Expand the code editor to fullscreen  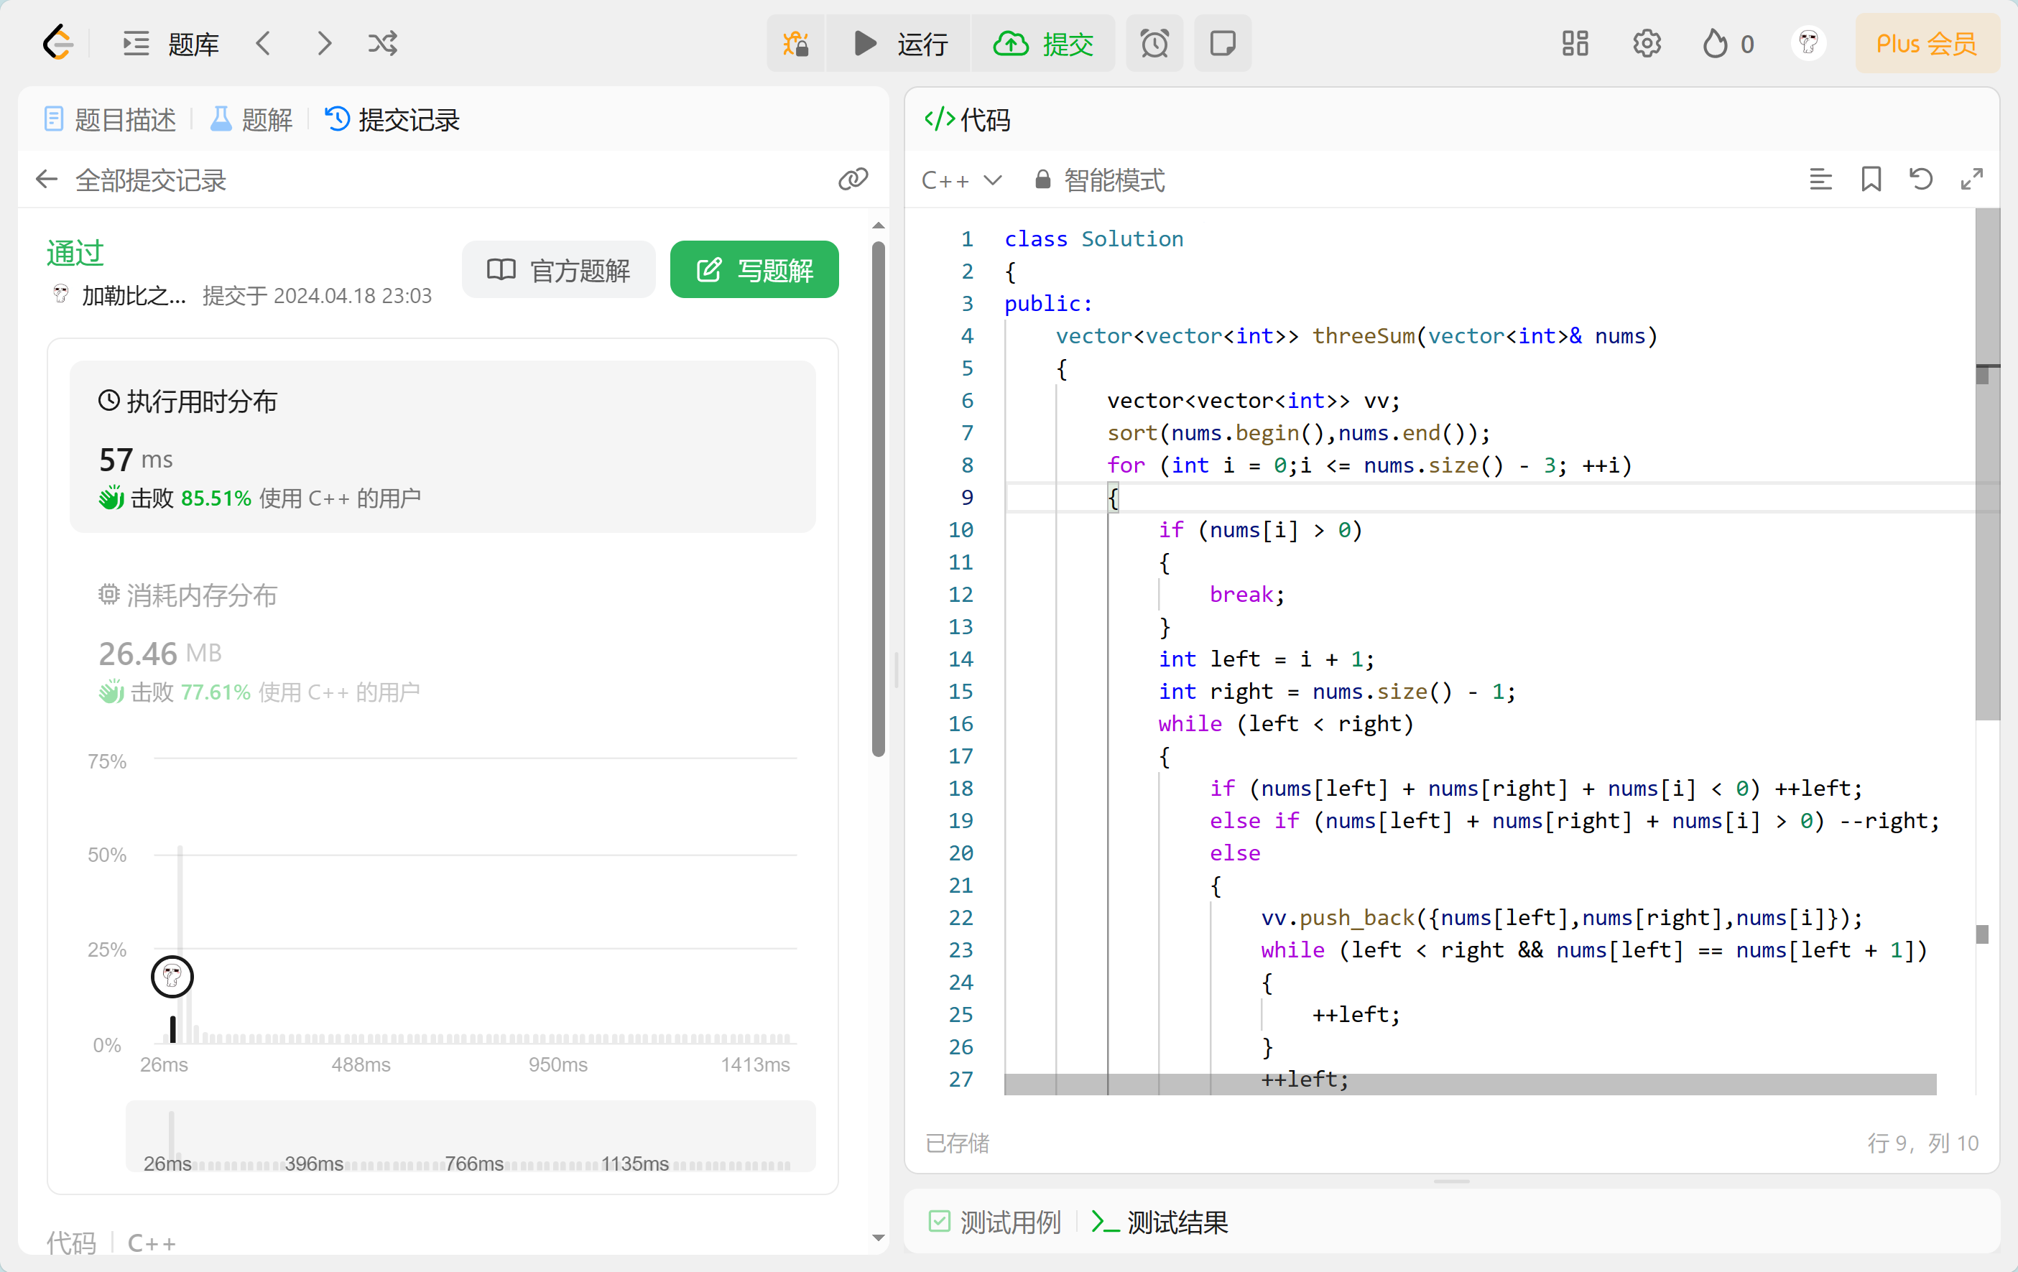(x=1971, y=180)
